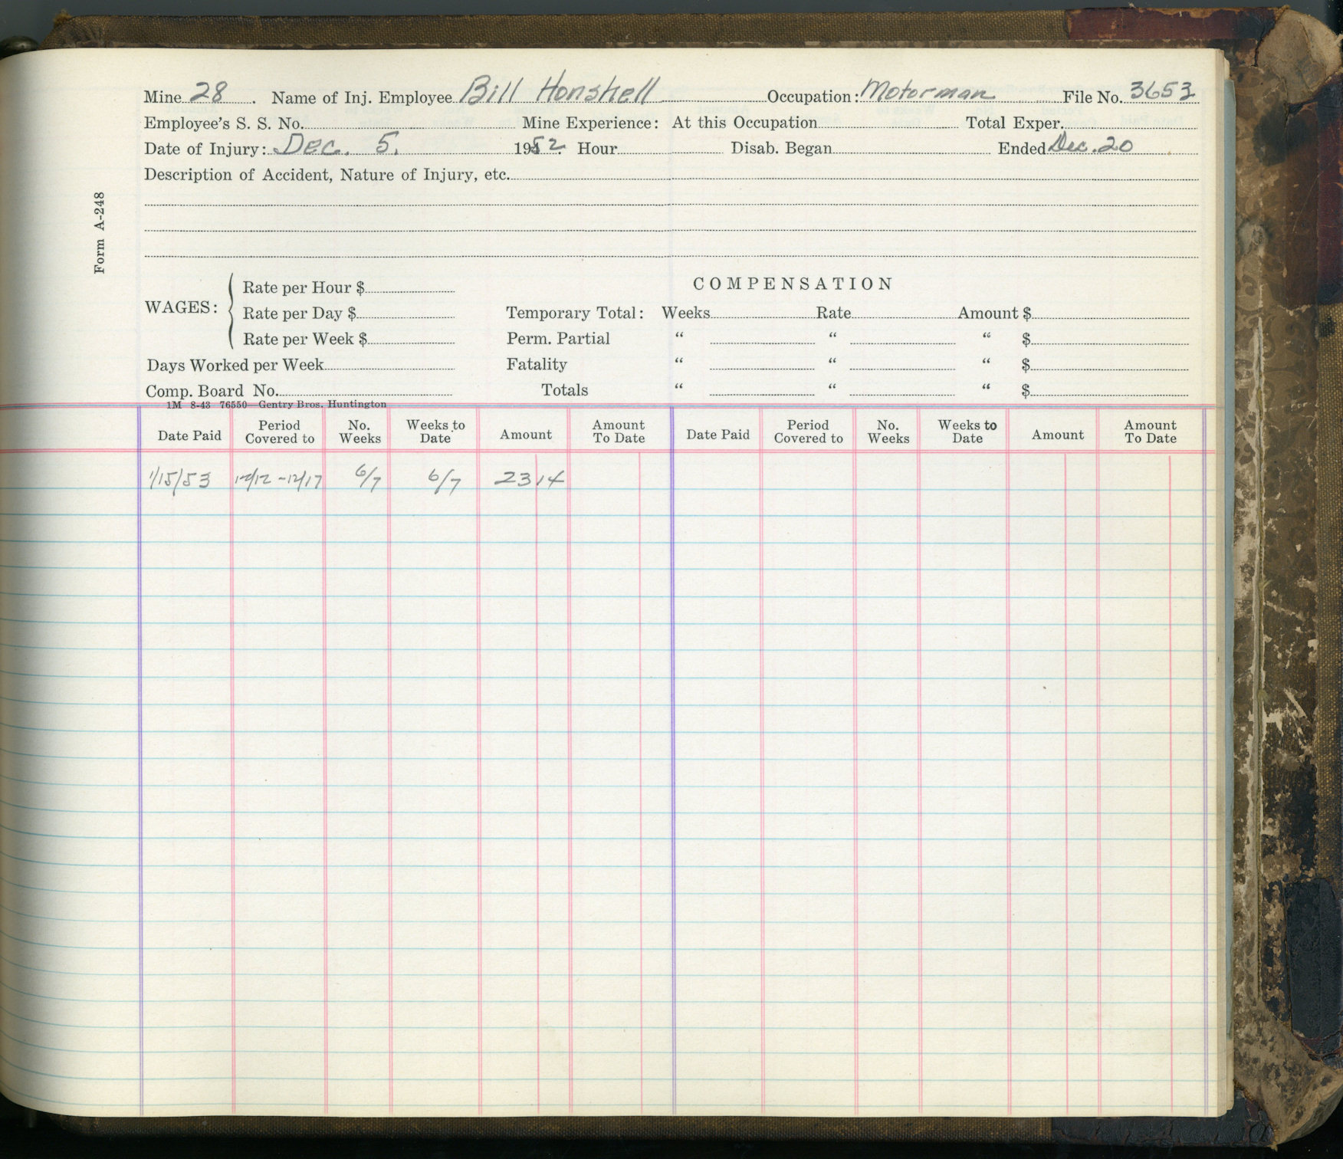Viewport: 1343px width, 1159px height.
Task: Select File No. 3653
Action: click(1161, 91)
